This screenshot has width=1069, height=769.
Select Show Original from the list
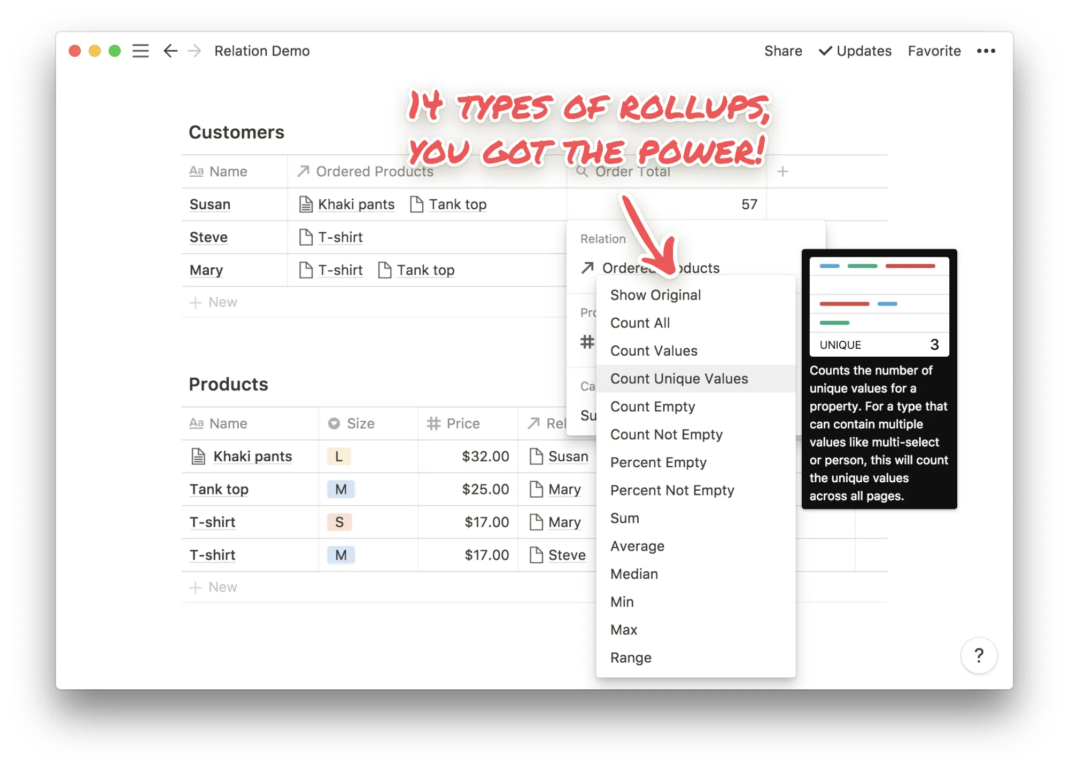(x=655, y=295)
